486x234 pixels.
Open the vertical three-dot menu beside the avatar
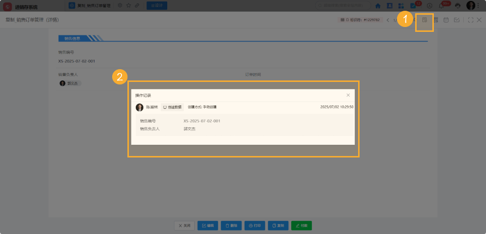tap(479, 5)
